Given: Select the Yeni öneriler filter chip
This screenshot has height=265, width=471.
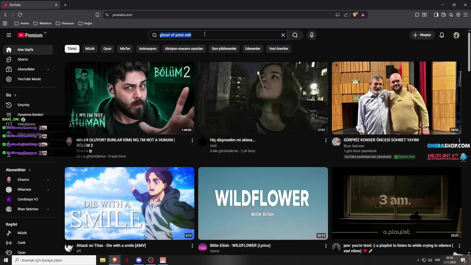Looking at the screenshot, I should 279,49.
